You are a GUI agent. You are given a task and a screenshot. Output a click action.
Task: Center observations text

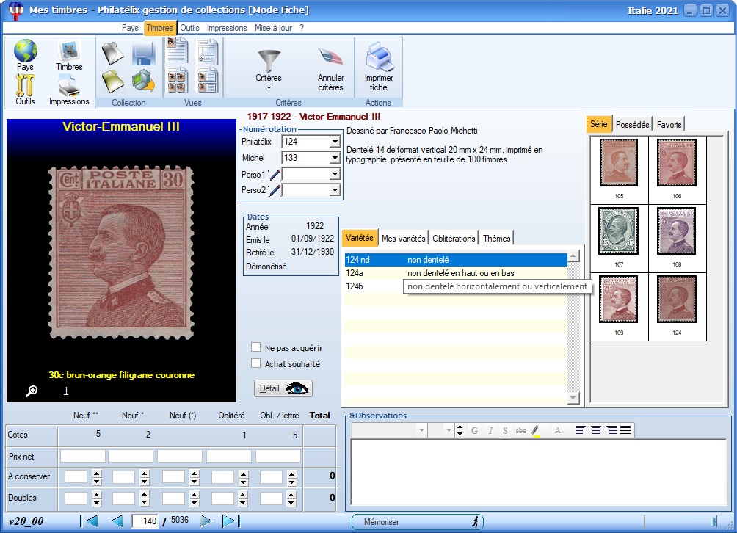click(595, 430)
